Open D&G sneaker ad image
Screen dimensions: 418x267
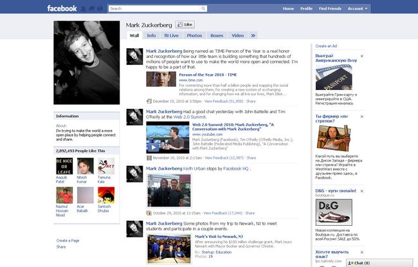tap(334, 212)
